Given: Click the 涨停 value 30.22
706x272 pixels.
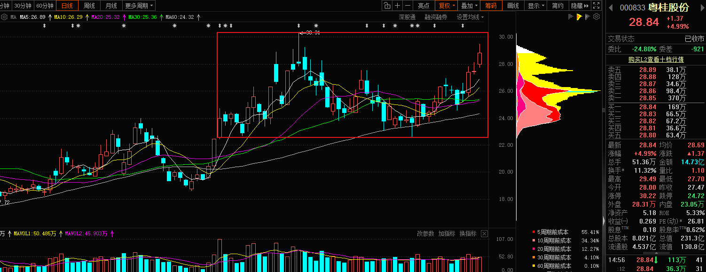Looking at the screenshot, I should (649, 196).
